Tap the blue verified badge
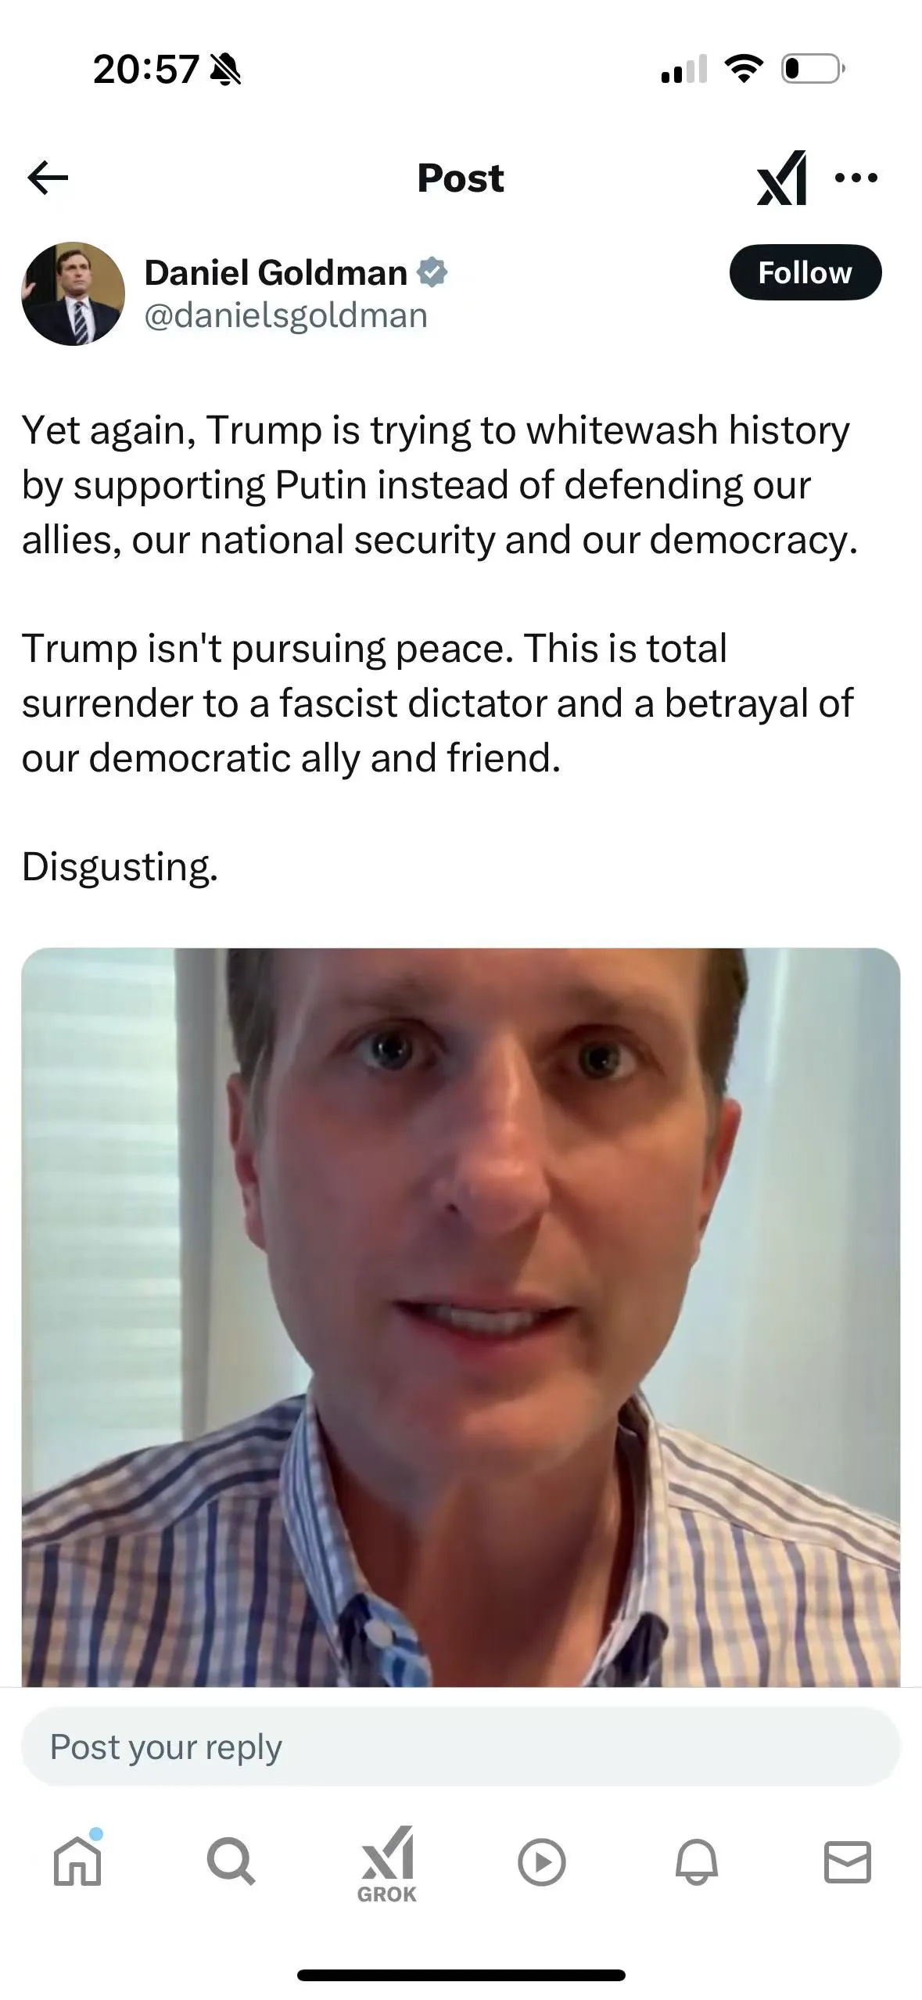This screenshot has width=922, height=2000. pos(432,272)
